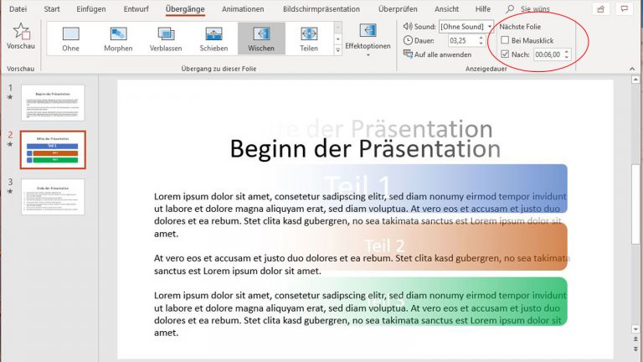
Task: Choose the Teilen transition
Action: [309, 38]
